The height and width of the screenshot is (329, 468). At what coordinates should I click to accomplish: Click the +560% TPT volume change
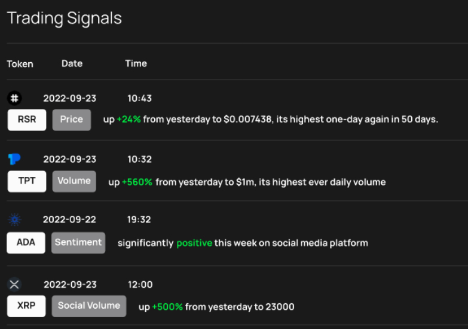tap(137, 182)
